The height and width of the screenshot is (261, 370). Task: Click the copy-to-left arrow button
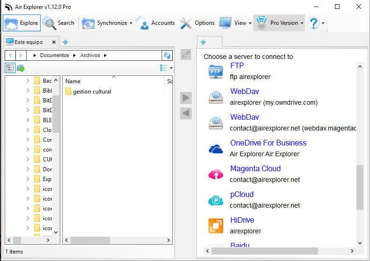point(186,113)
